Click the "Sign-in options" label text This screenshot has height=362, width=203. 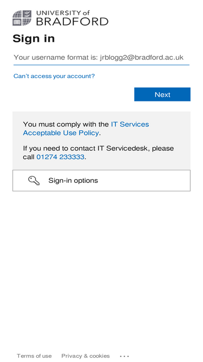(x=73, y=181)
